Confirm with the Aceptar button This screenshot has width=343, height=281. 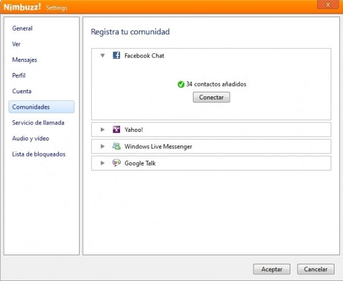(272, 269)
